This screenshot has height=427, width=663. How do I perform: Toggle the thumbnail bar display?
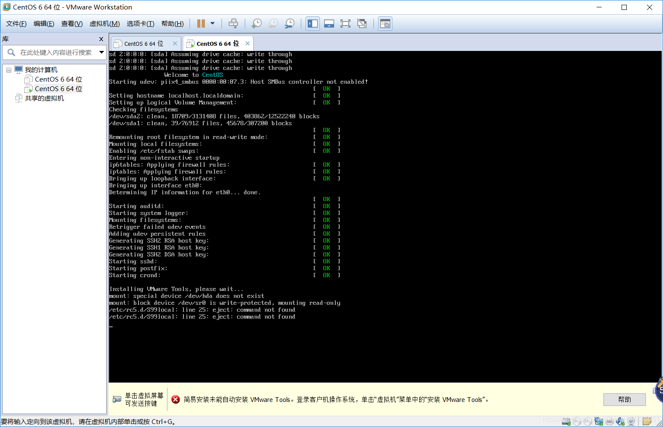click(329, 23)
